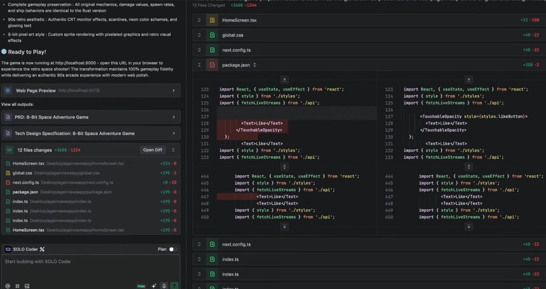Click the microphone voice input icon

click(164, 286)
